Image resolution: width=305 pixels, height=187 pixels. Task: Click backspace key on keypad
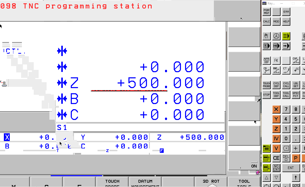pyautogui.click(x=286, y=148)
